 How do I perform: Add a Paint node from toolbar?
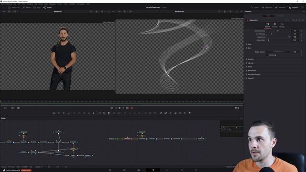[x=68, y=113]
